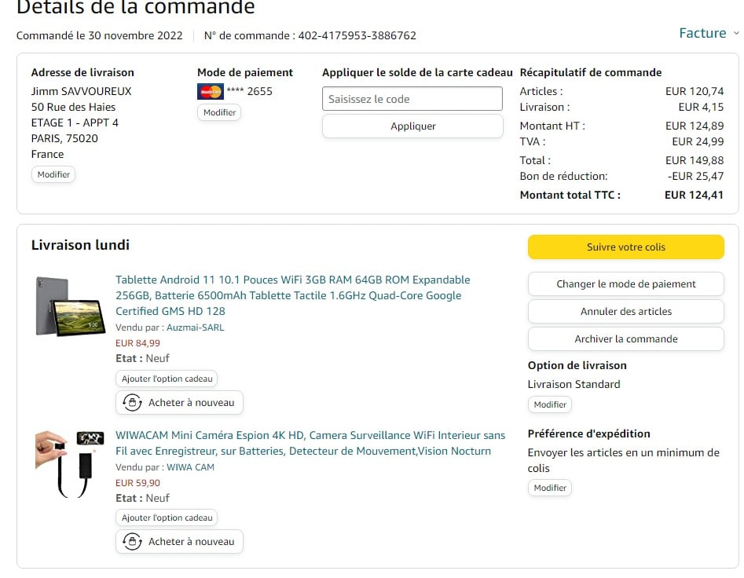Click Modifier under payment method
744x578 pixels.
pyautogui.click(x=219, y=112)
